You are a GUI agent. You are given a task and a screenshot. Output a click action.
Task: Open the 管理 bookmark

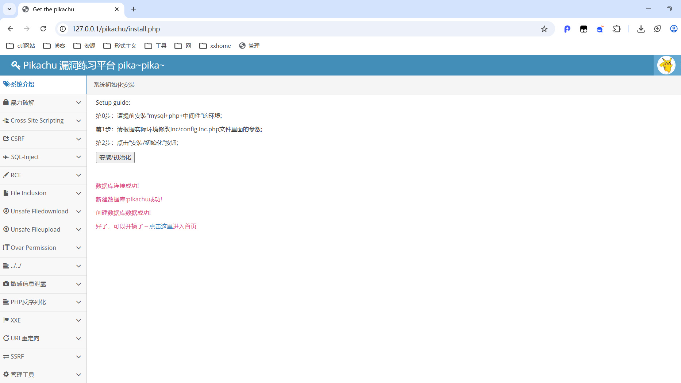point(249,46)
